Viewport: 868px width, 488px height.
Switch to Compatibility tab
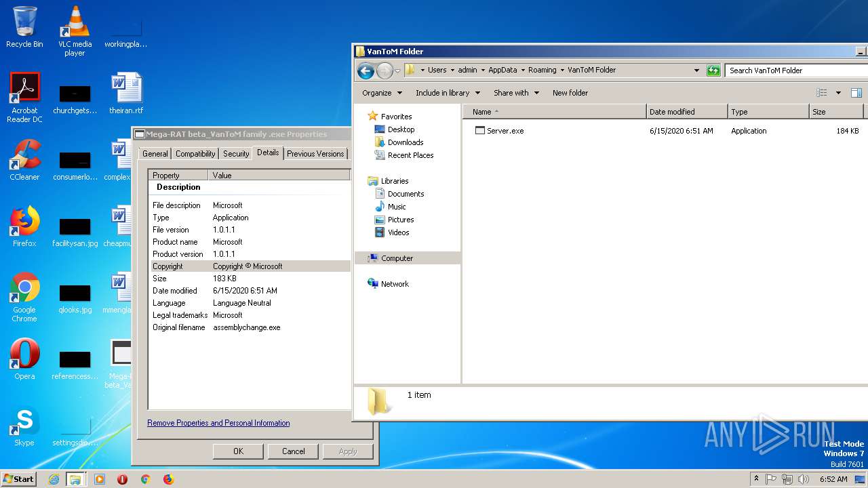(x=195, y=154)
